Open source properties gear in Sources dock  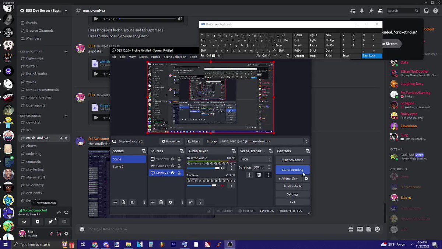[x=170, y=202]
